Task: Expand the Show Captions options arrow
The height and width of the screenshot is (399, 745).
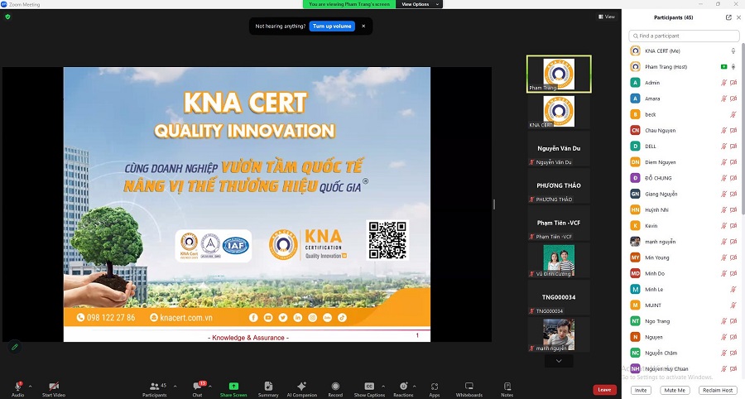Action: tap(383, 387)
